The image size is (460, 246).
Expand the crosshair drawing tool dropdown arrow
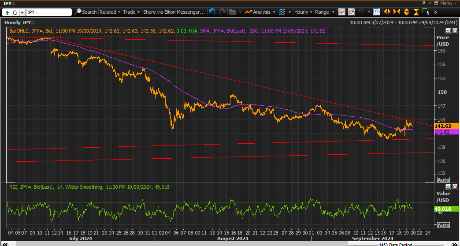[x=368, y=12]
